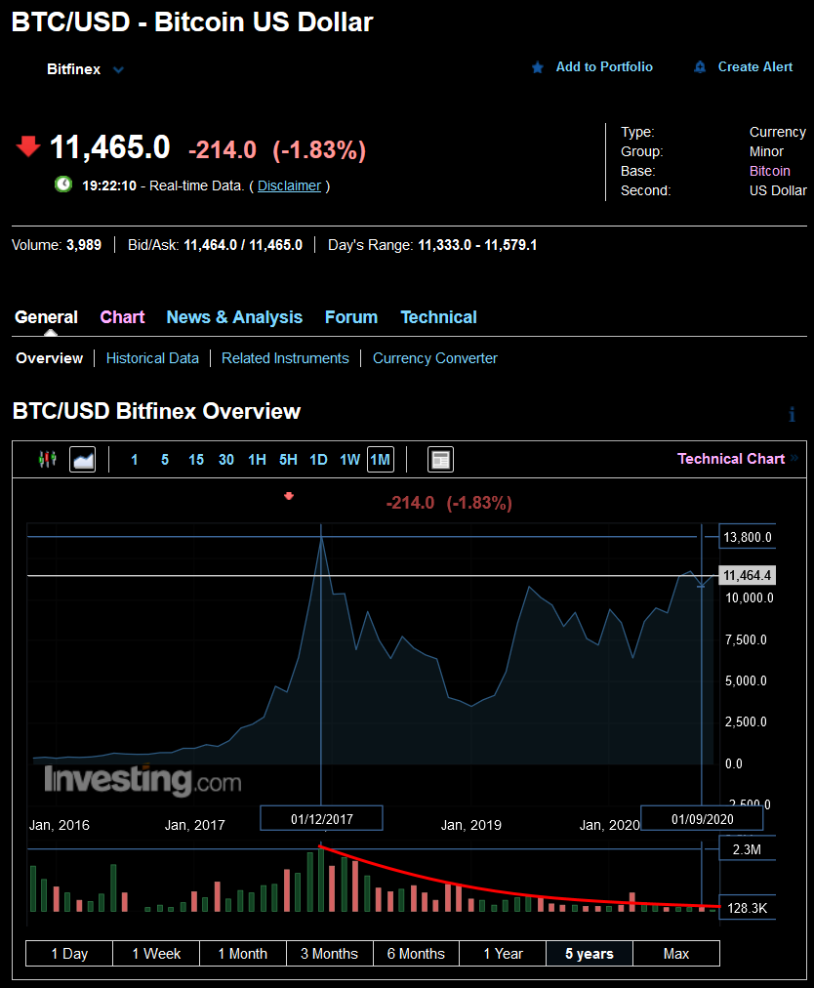
Task: Click the BTC/USD Bitfinex Overview heading
Action: tap(156, 411)
